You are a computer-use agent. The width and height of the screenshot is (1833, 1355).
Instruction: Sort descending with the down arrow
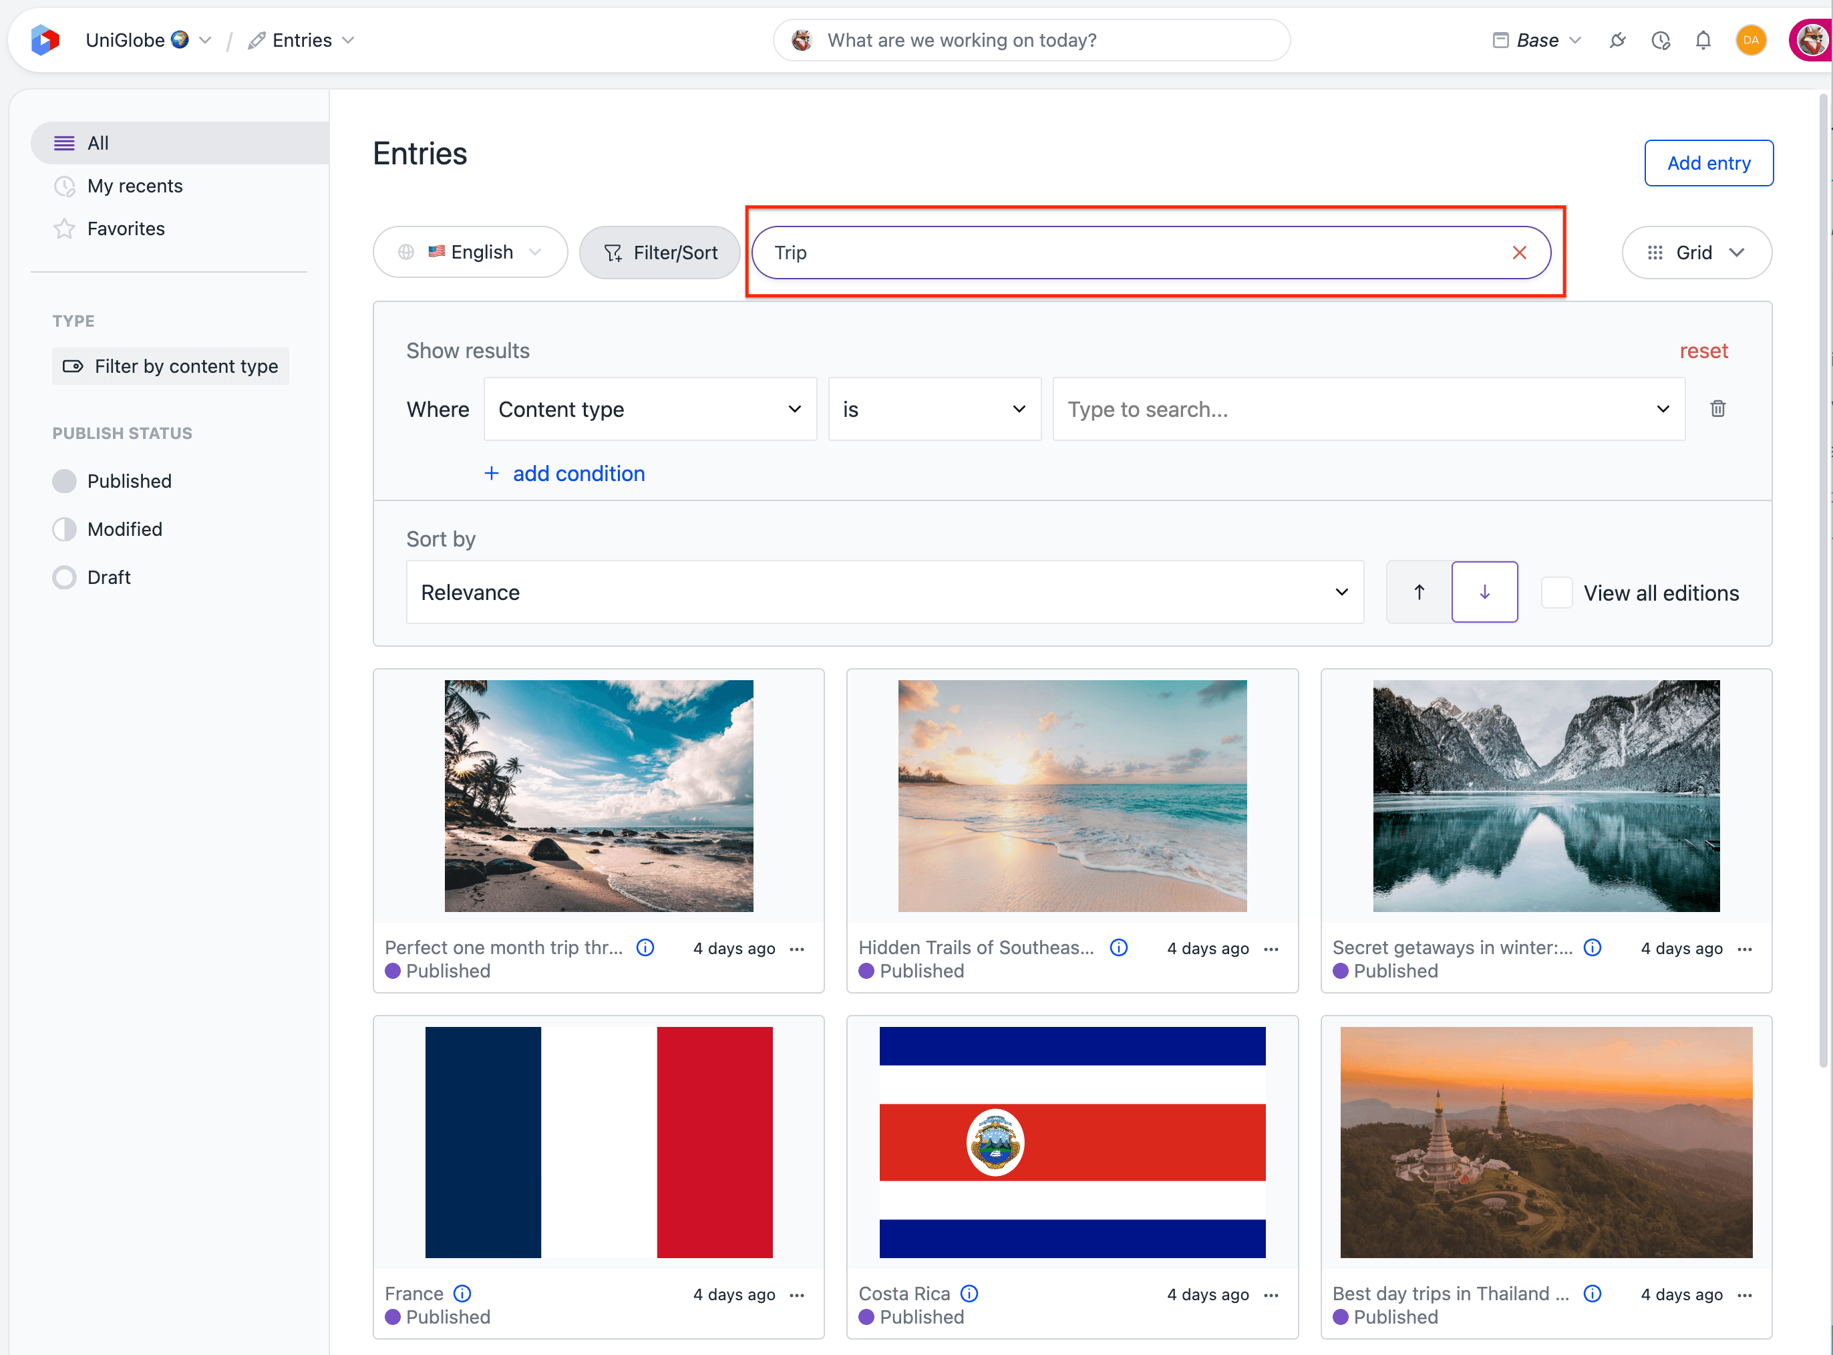1484,592
